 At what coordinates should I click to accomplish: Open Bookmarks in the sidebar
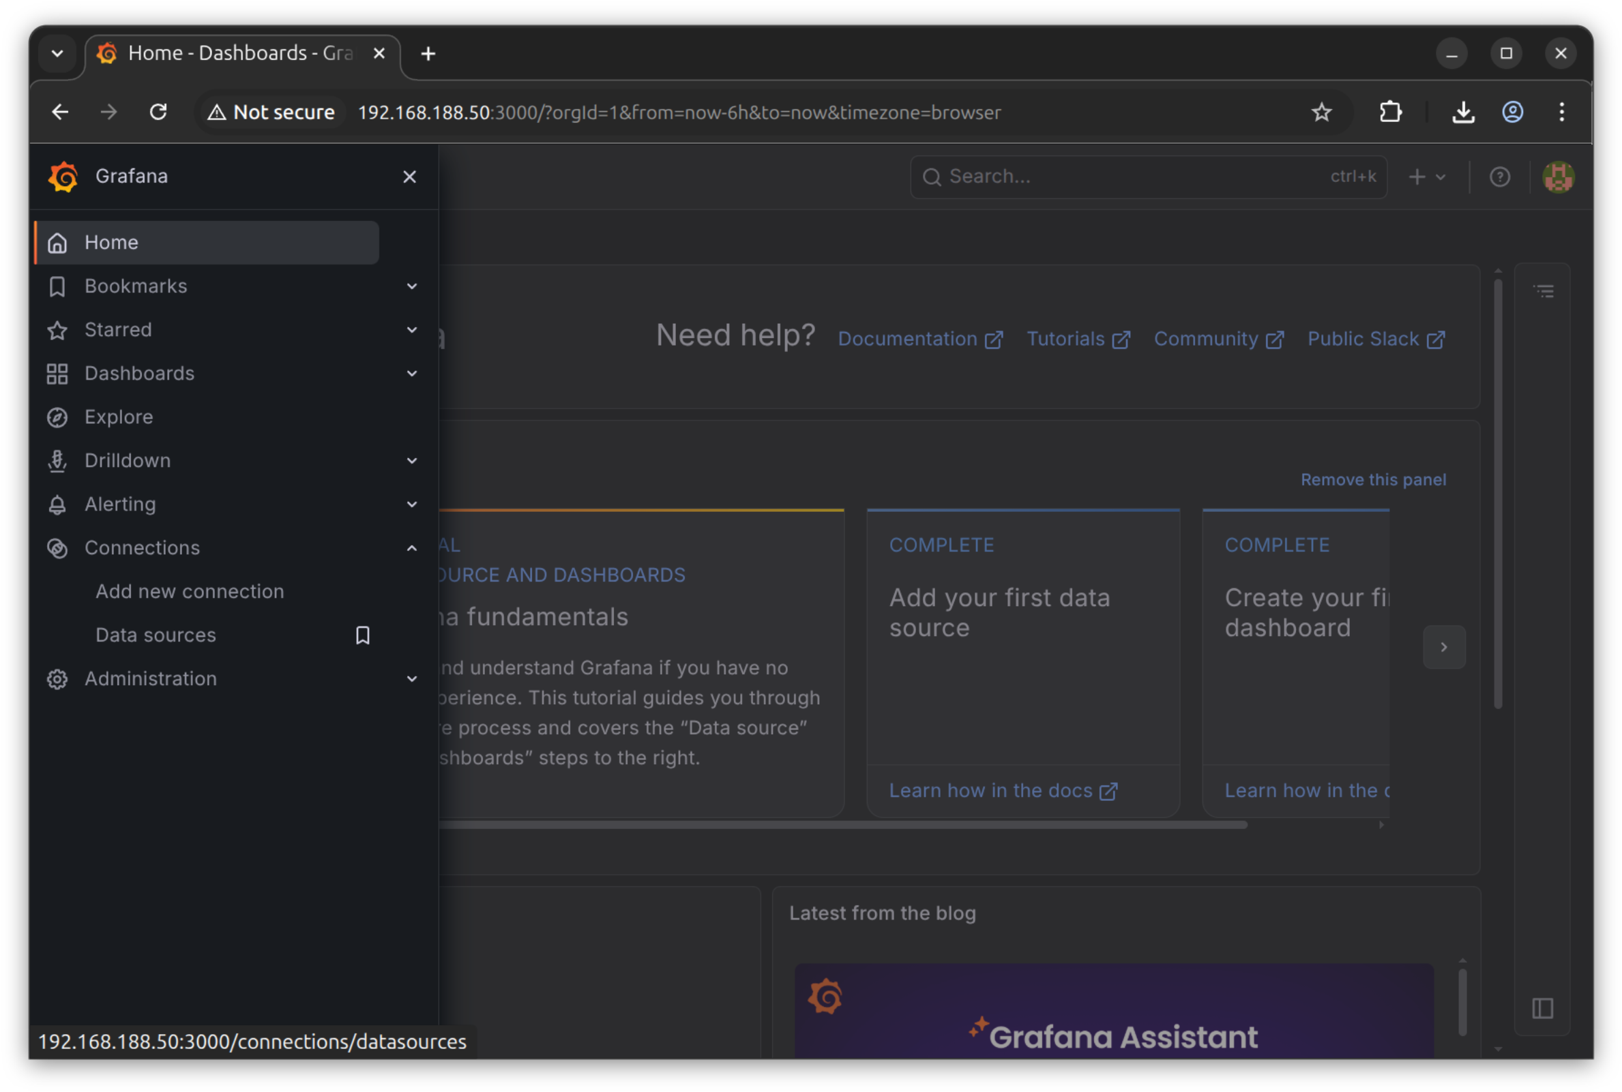[x=136, y=286]
